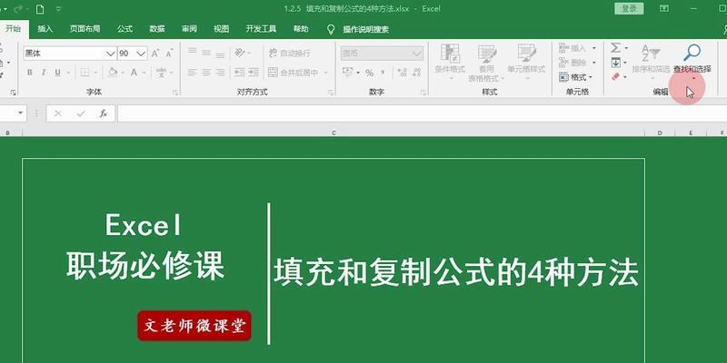Open Format as Table (套用表格格式)
The width and height of the screenshot is (727, 363).
coord(486,63)
